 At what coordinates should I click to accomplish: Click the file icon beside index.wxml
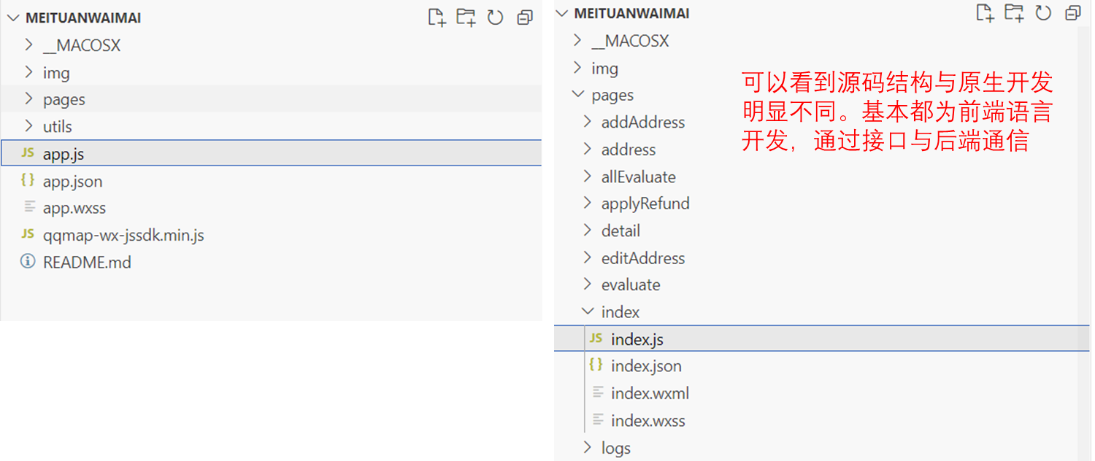coord(597,392)
